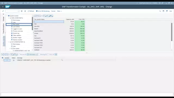Viewport: 174px width, 98px height.
Task: Click the green checkmark confirm icon
Action: [3, 11]
